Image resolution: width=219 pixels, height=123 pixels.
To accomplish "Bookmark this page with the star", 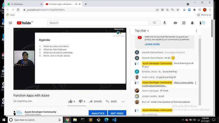I will click(x=178, y=10).
